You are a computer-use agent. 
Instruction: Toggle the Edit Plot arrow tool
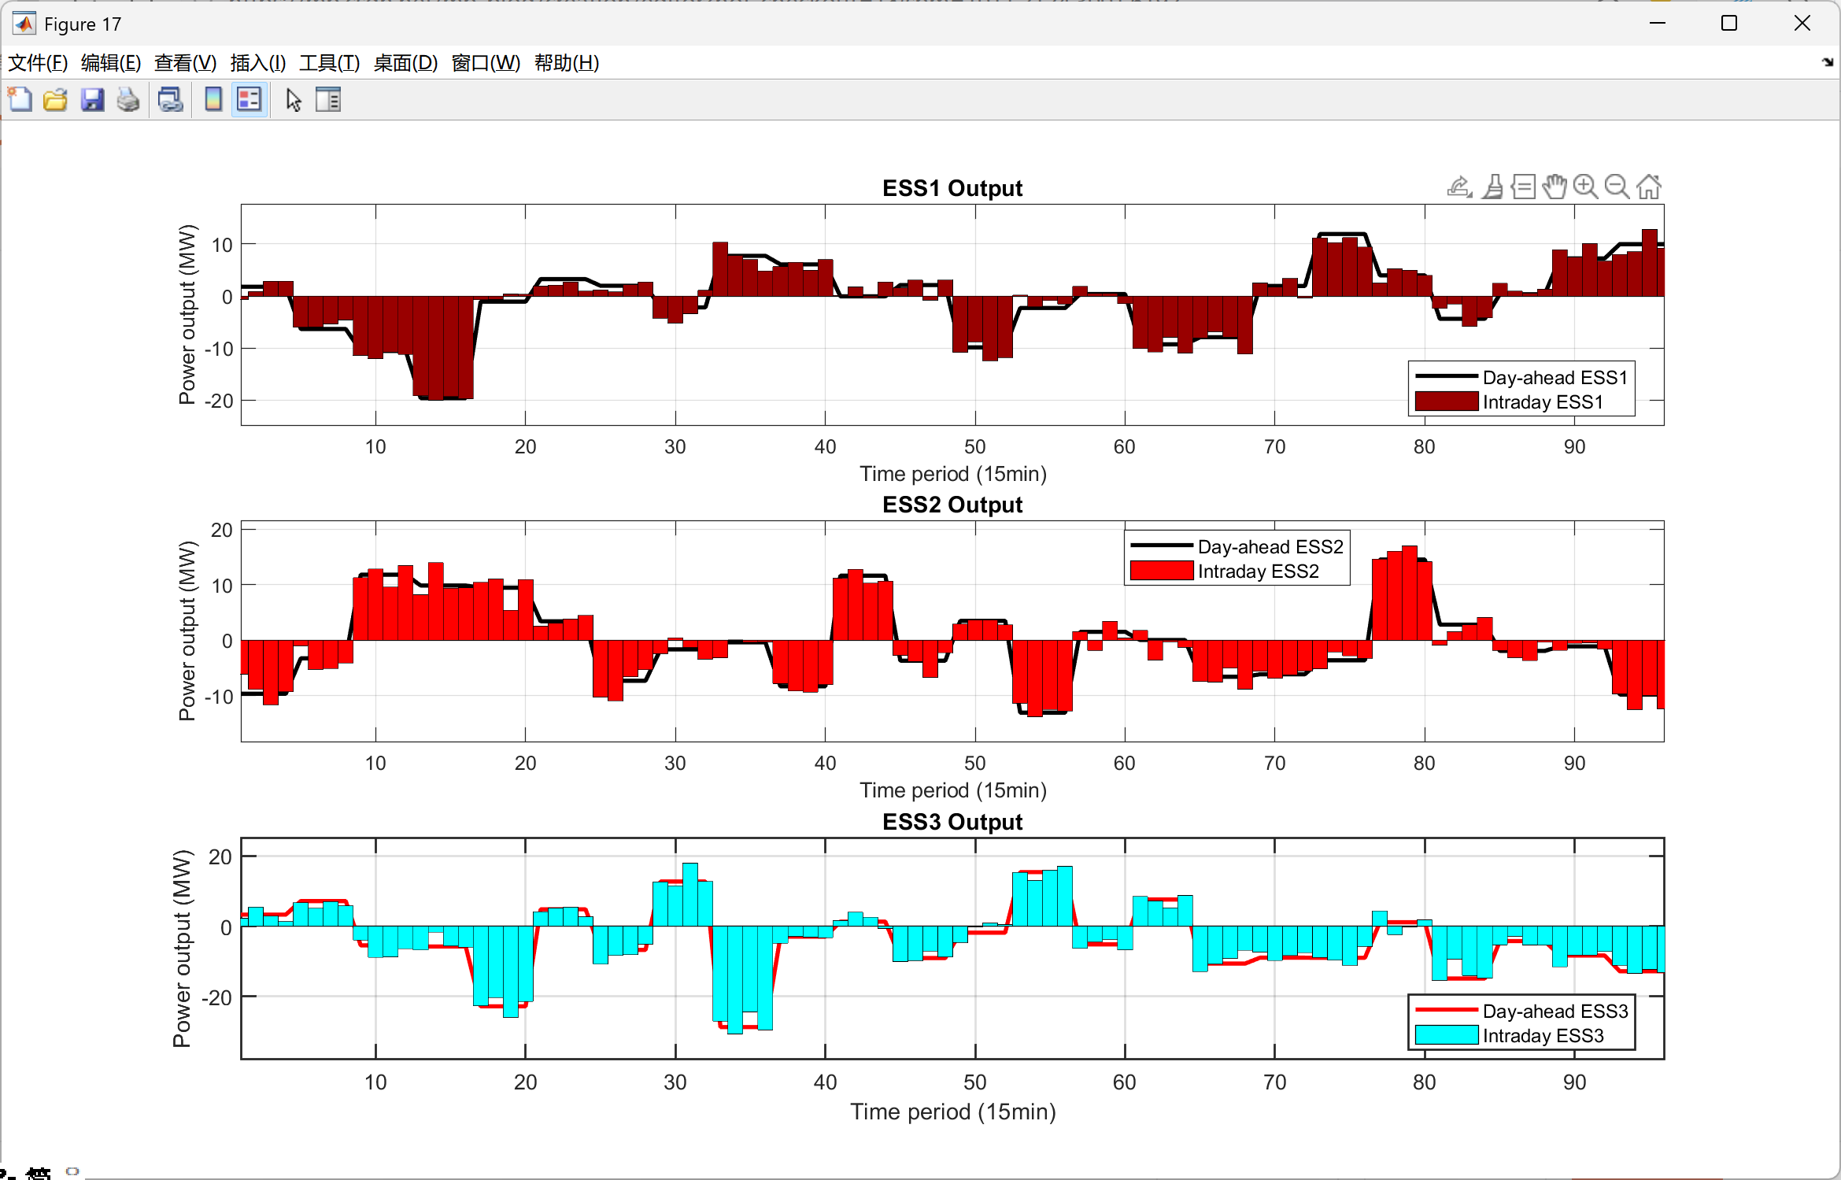pyautogui.click(x=294, y=100)
